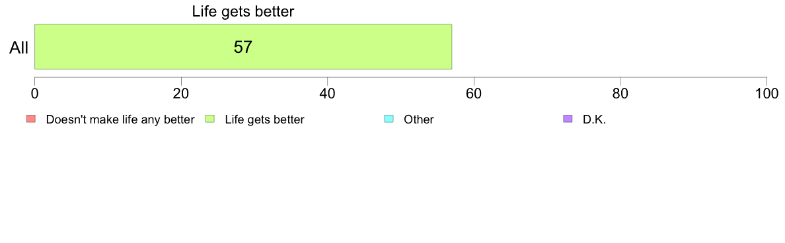The width and height of the screenshot is (785, 243).
Task: Click the green Life gets better legend swatch
Action: (x=210, y=119)
